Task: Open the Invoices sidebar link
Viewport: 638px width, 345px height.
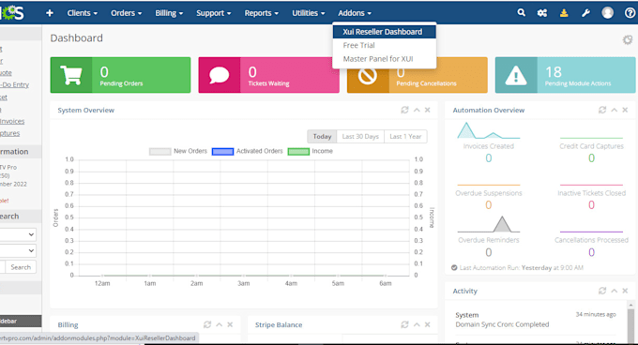Action: [12, 121]
